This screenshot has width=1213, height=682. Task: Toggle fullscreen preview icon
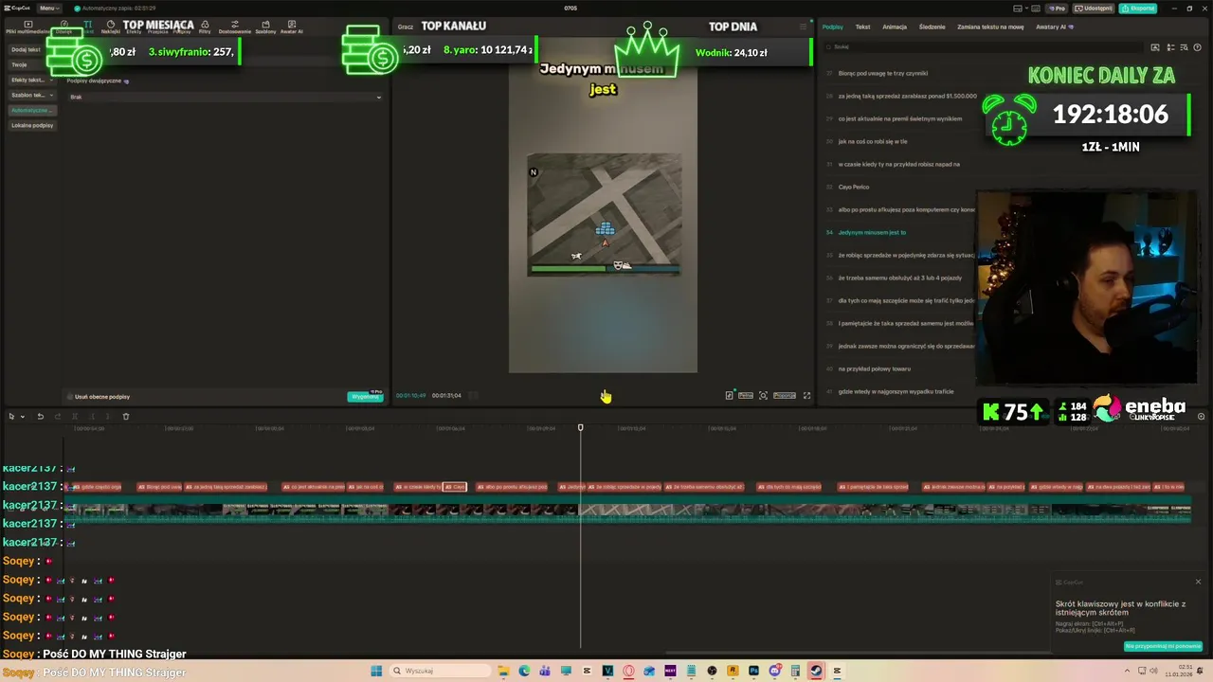[806, 395]
